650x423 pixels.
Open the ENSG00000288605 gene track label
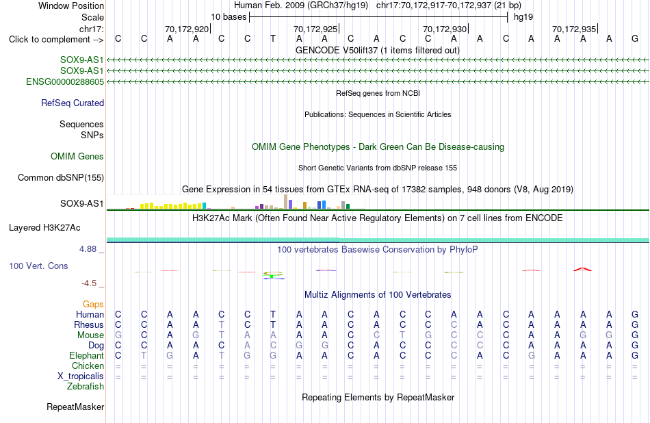[65, 81]
